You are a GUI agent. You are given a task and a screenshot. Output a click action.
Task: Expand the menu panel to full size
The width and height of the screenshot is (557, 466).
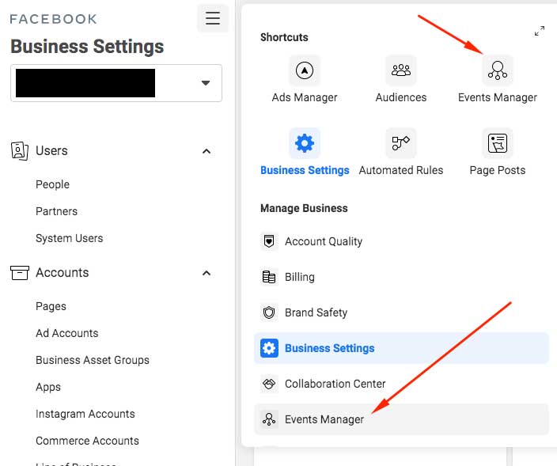[540, 31]
